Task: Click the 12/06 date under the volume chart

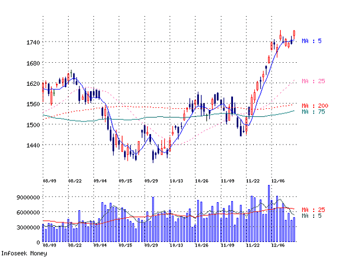Action: (x=279, y=245)
